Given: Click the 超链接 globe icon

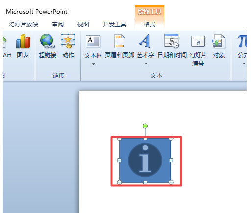Looking at the screenshot, I should (48, 41).
